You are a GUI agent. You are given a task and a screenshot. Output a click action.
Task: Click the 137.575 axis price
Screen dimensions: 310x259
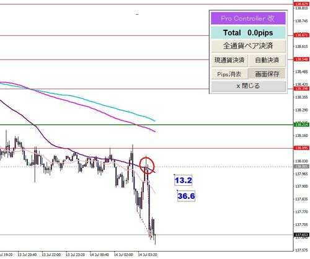tap(301, 250)
